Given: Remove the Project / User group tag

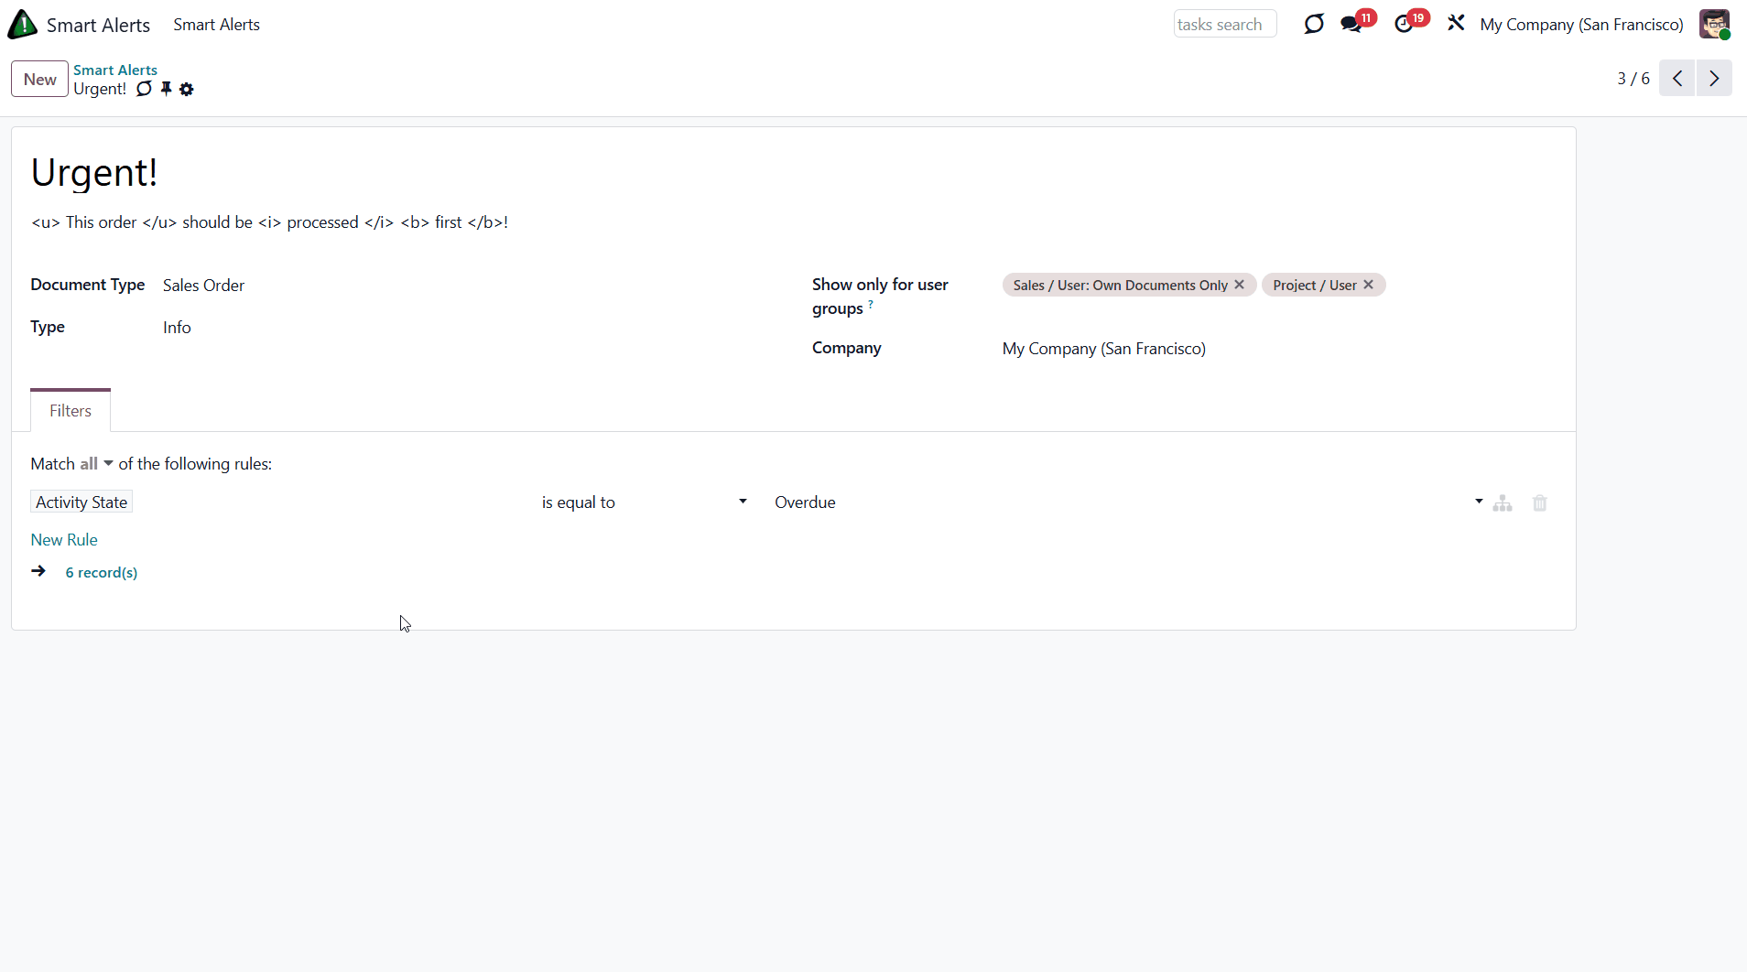Looking at the screenshot, I should 1368,285.
